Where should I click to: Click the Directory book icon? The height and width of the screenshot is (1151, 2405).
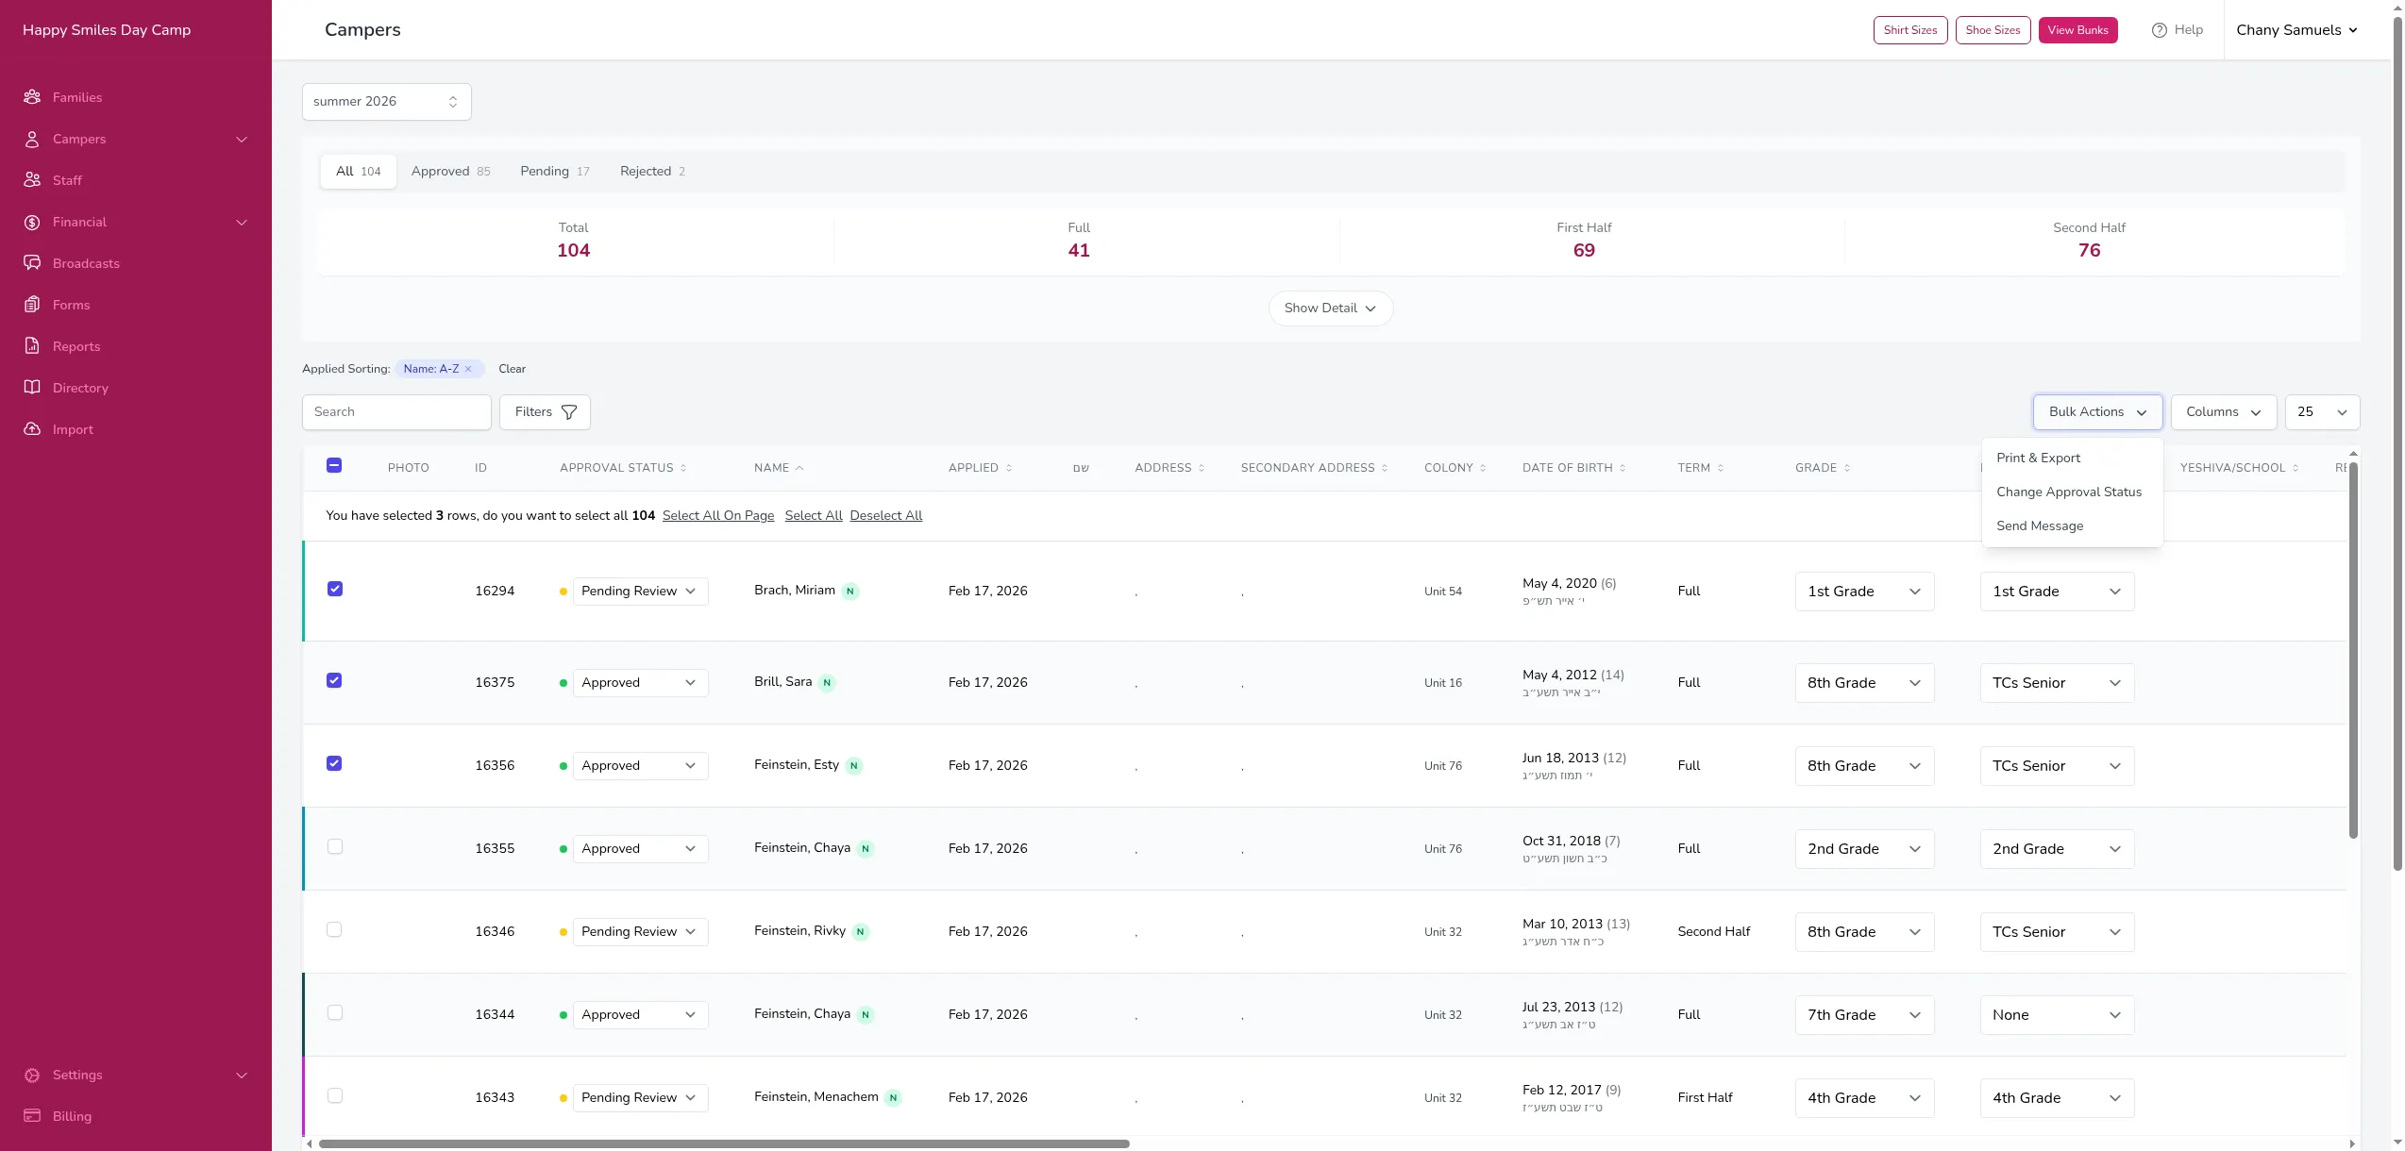coord(32,388)
